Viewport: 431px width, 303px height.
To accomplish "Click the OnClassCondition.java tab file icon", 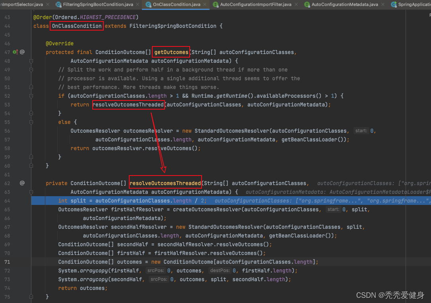I will point(149,4).
